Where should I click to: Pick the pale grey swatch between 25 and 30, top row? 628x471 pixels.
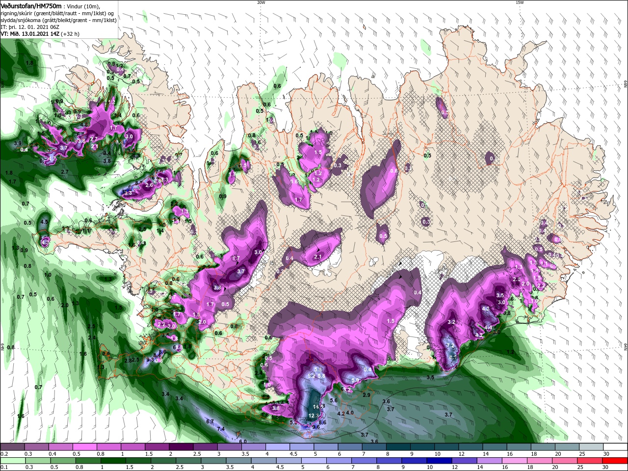(591, 447)
